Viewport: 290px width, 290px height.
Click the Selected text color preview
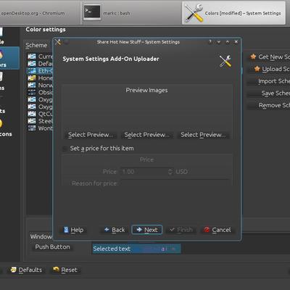[x=136, y=249]
